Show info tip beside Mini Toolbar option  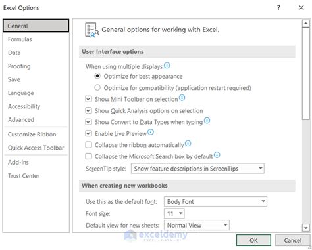[182, 98]
